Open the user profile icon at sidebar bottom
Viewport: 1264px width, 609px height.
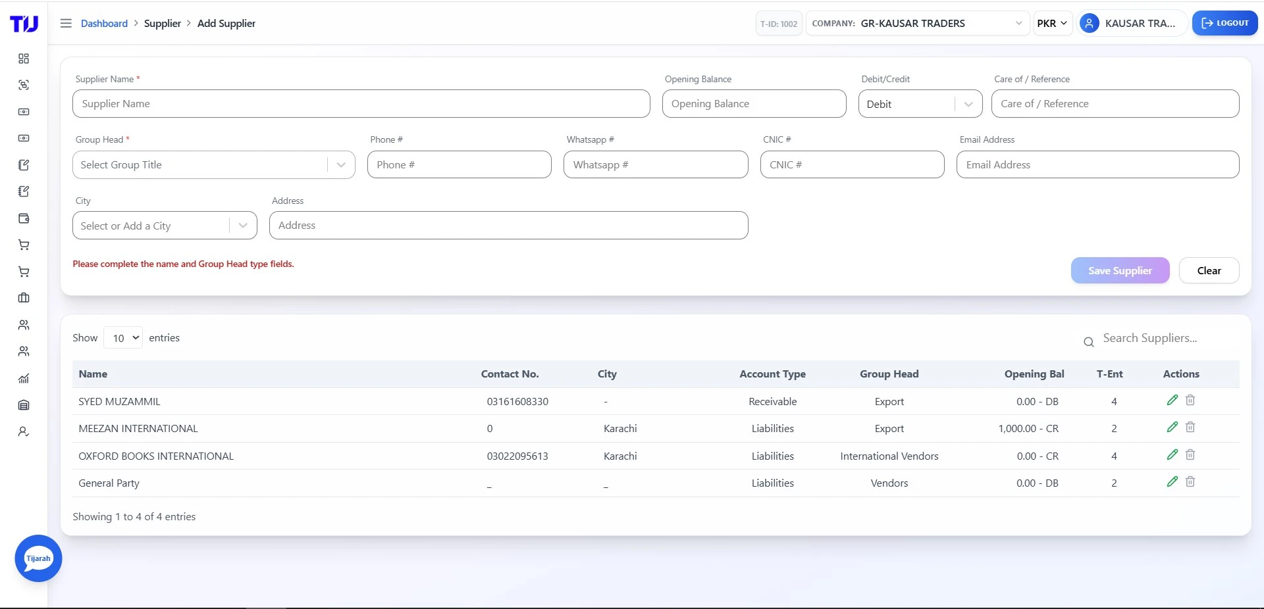click(x=24, y=432)
